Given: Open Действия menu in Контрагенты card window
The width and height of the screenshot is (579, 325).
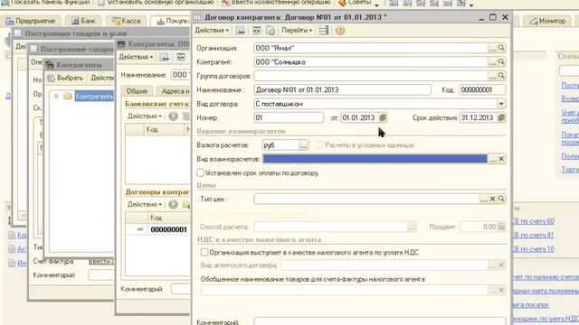Looking at the screenshot, I should click(136, 57).
